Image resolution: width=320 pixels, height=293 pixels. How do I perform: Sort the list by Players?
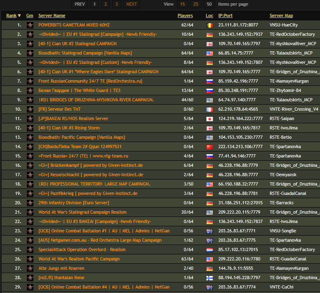coord(185,15)
